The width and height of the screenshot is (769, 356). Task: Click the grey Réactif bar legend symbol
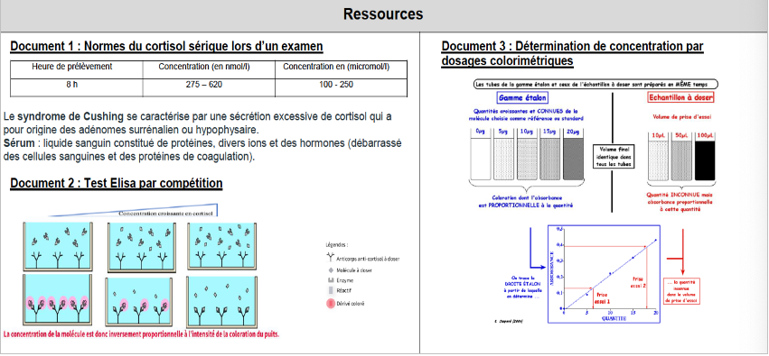(330, 290)
